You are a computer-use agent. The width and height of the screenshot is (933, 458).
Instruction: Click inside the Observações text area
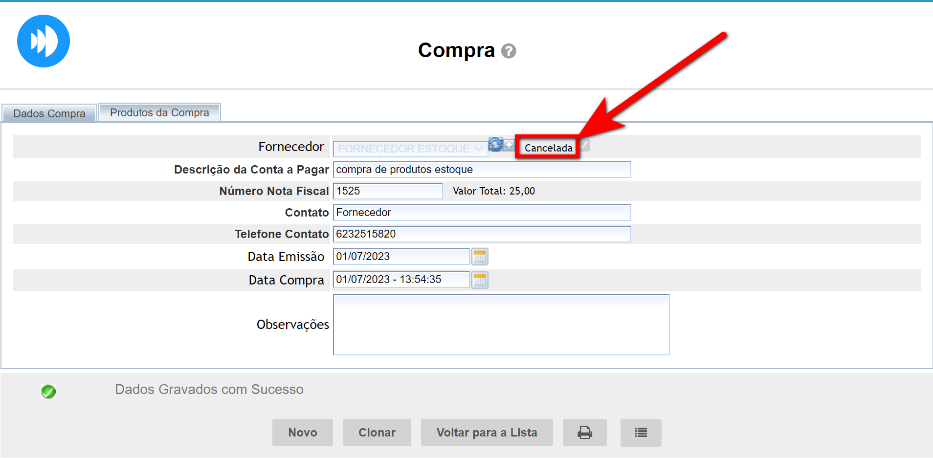coord(501,325)
